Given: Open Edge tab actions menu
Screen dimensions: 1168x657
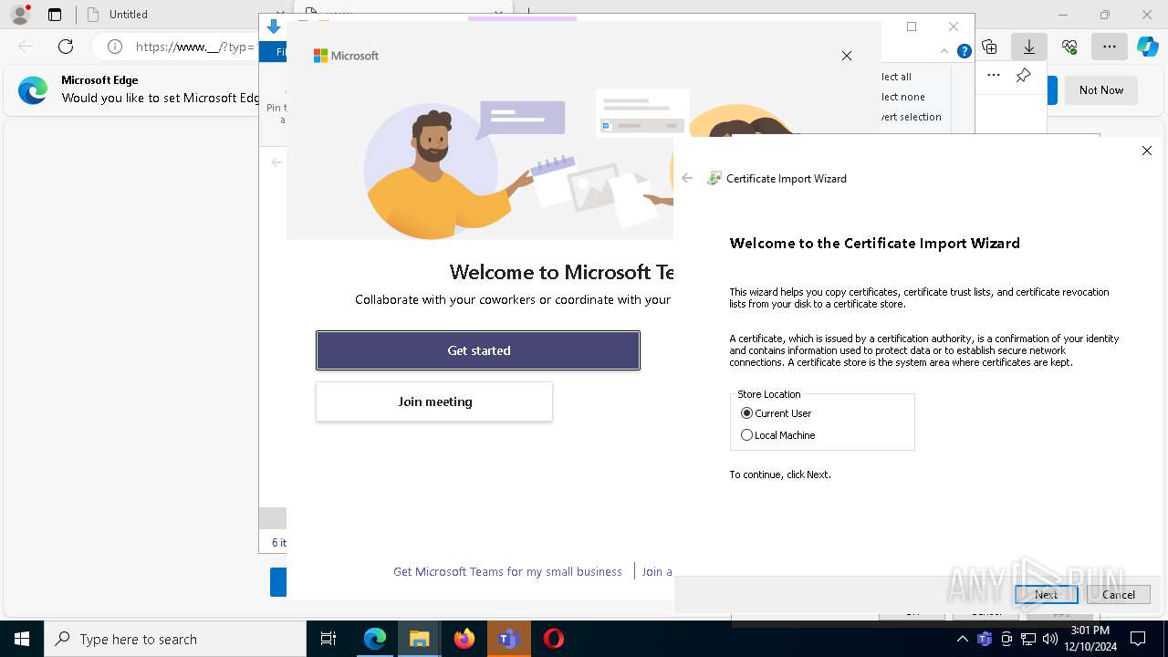Looking at the screenshot, I should click(x=55, y=15).
